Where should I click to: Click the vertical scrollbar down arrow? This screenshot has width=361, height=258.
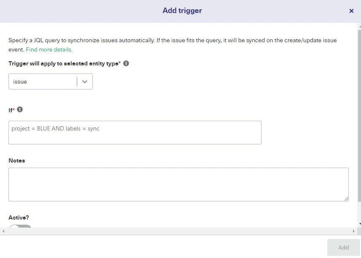tap(359, 224)
